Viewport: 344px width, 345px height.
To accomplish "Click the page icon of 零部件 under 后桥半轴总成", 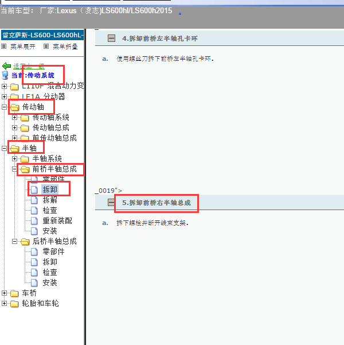I will coord(34,251).
